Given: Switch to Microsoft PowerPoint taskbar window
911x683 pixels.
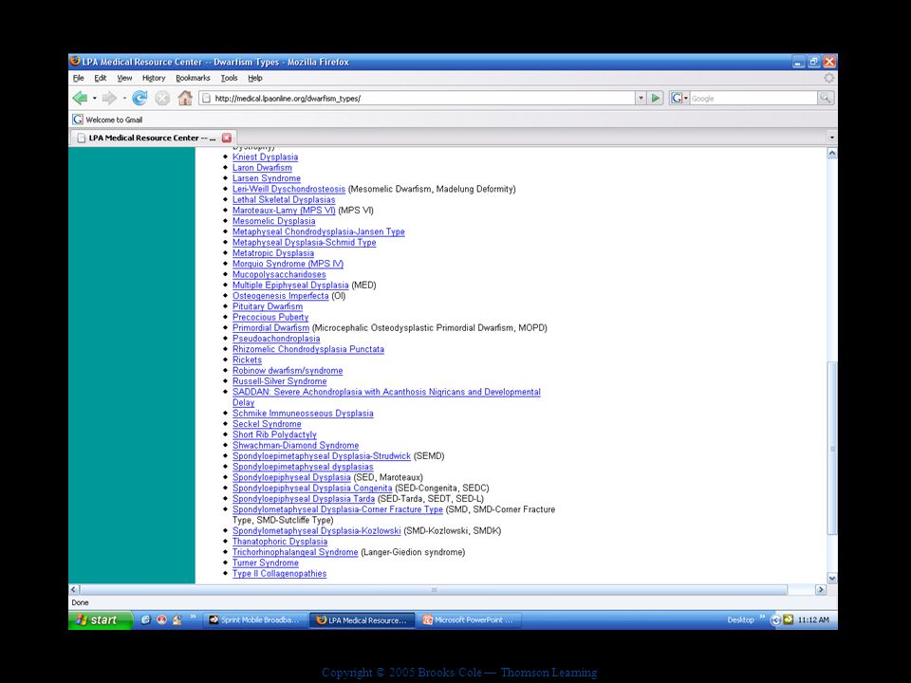Looking at the screenshot, I should [468, 619].
